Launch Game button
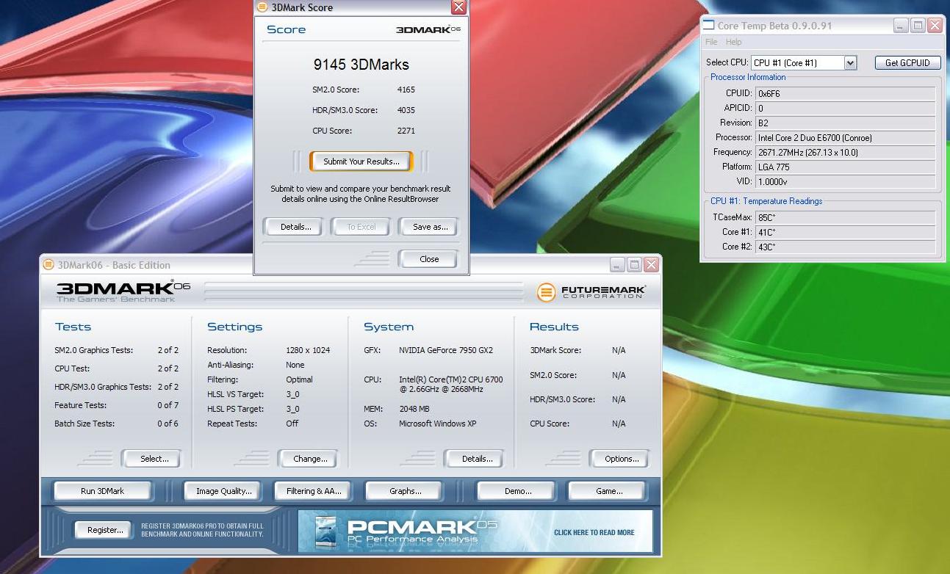This screenshot has width=950, height=574. point(608,491)
